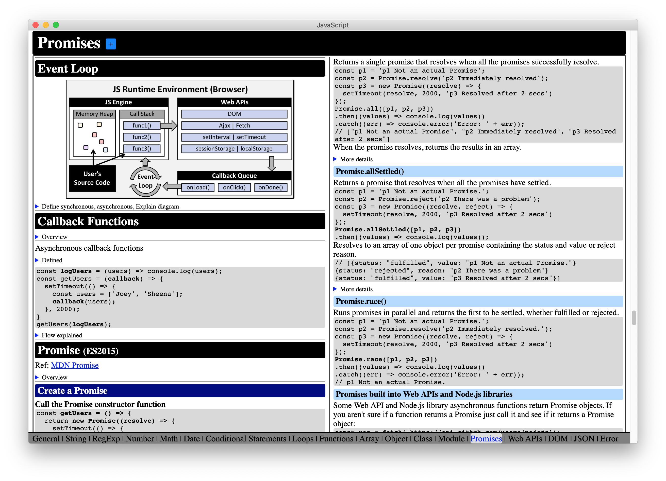Select the highlighted Promises tab

click(486, 438)
